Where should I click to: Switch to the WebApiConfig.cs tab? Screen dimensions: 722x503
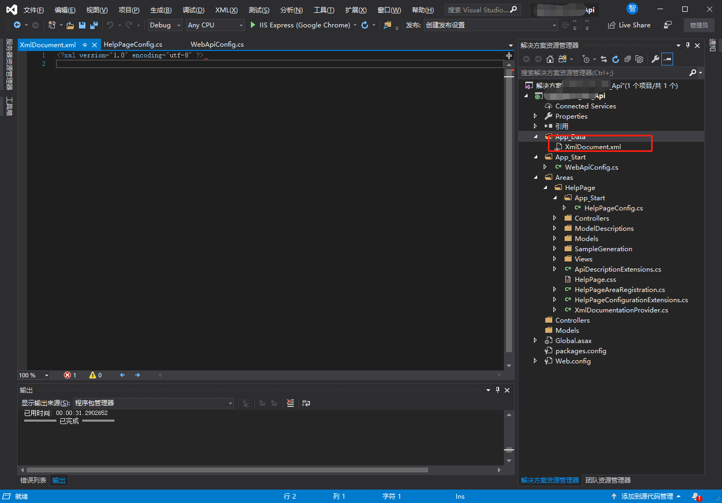[217, 45]
